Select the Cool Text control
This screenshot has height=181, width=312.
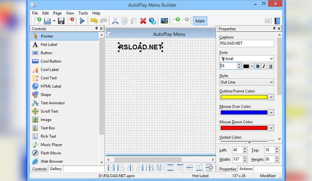[65, 78]
